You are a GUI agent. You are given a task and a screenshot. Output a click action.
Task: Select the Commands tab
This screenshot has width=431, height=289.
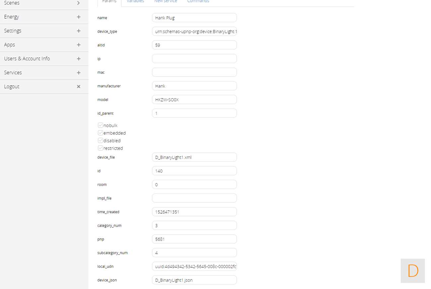point(198,1)
